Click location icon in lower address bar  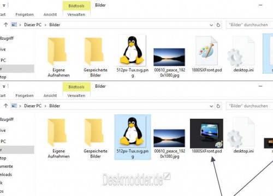[14, 106]
